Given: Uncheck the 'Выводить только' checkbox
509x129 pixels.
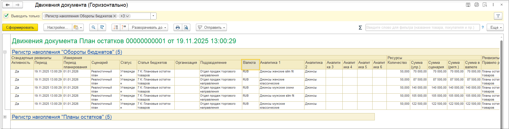Looking at the screenshot, I should coord(6,16).
